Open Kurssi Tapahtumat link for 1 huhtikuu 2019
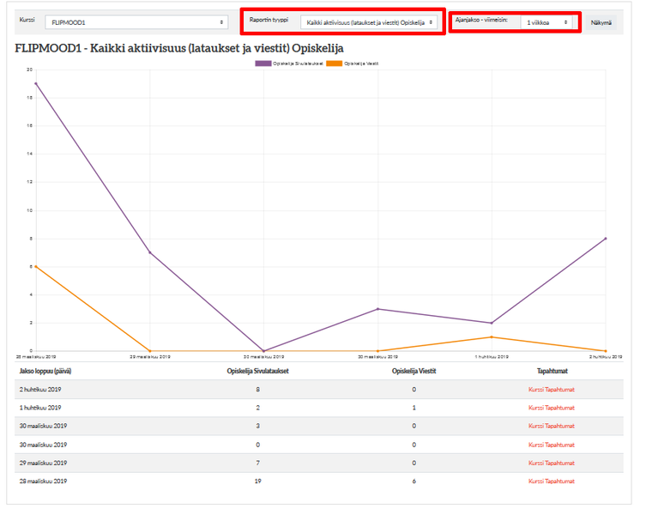The width and height of the screenshot is (646, 509). pos(551,408)
